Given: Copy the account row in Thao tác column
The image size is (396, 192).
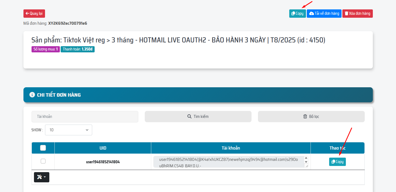Looking at the screenshot, I should point(337,162).
